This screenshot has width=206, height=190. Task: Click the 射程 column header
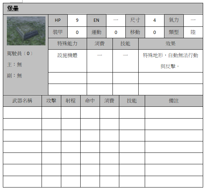71,101
